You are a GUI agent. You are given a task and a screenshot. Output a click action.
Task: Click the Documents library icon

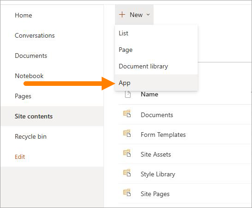127,113
